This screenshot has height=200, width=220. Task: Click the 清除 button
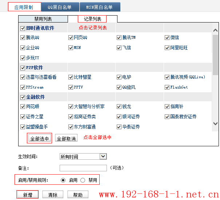(53, 195)
